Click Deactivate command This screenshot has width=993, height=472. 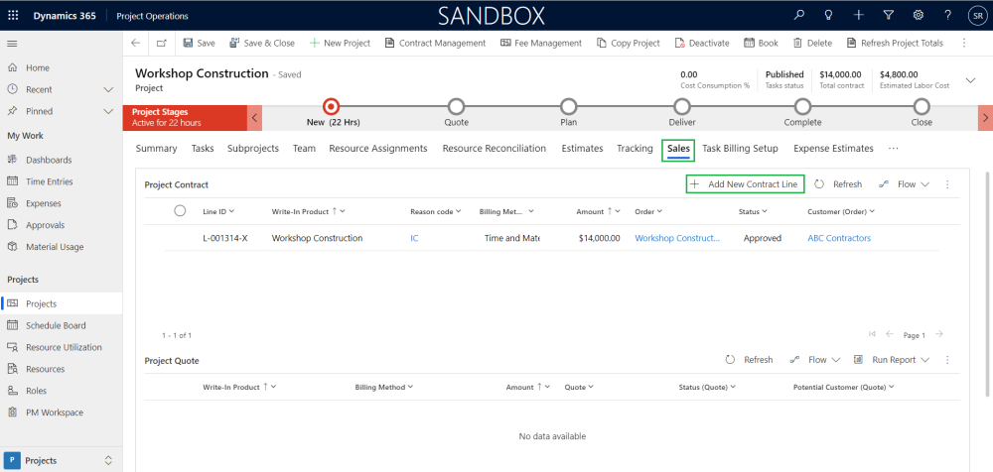702,43
